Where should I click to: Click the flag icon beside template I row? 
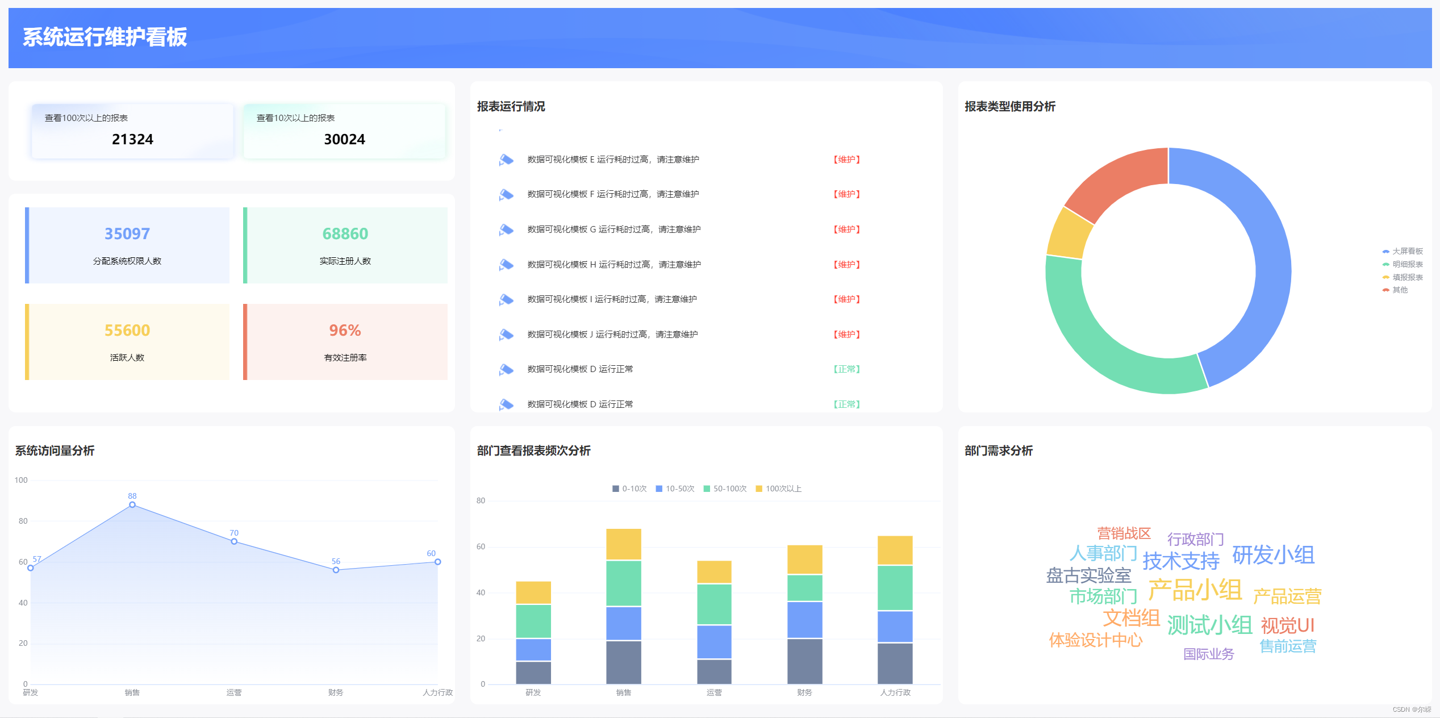[x=506, y=300]
